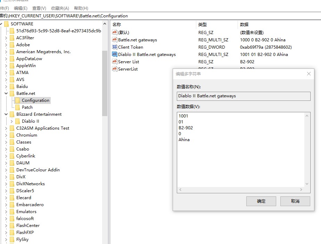The width and height of the screenshot is (321, 244).
Task: Click the registry path address bar
Action: point(160,16)
